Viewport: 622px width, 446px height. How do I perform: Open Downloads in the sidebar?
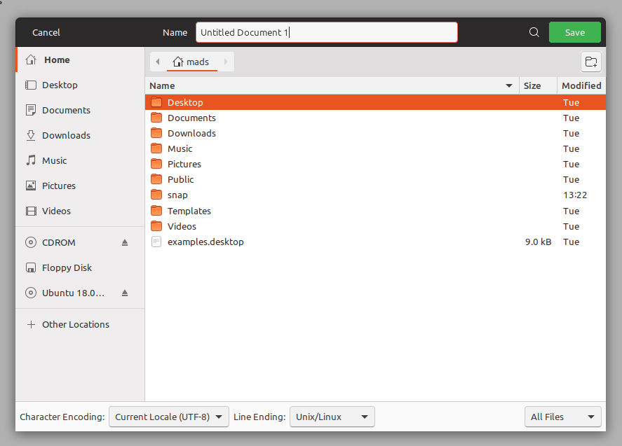(x=80, y=135)
